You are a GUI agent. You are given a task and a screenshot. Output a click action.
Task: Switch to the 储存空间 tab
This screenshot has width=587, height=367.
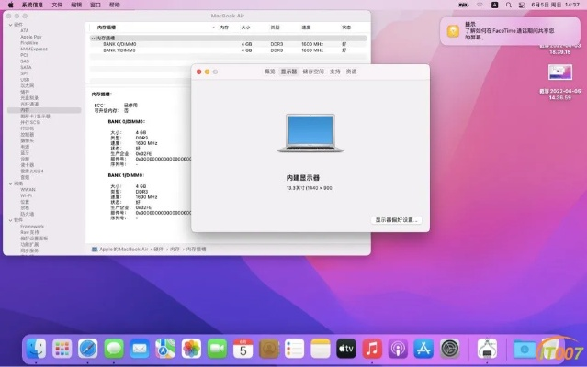[x=313, y=71]
